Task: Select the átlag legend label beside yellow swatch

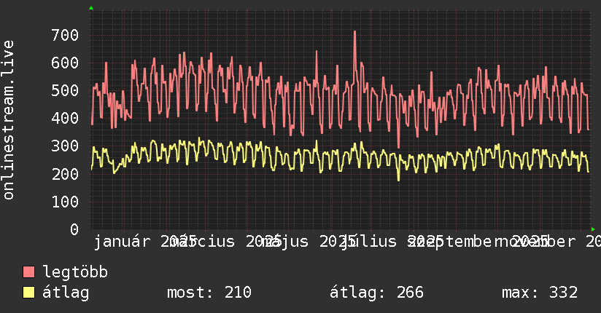Action: [x=66, y=293]
